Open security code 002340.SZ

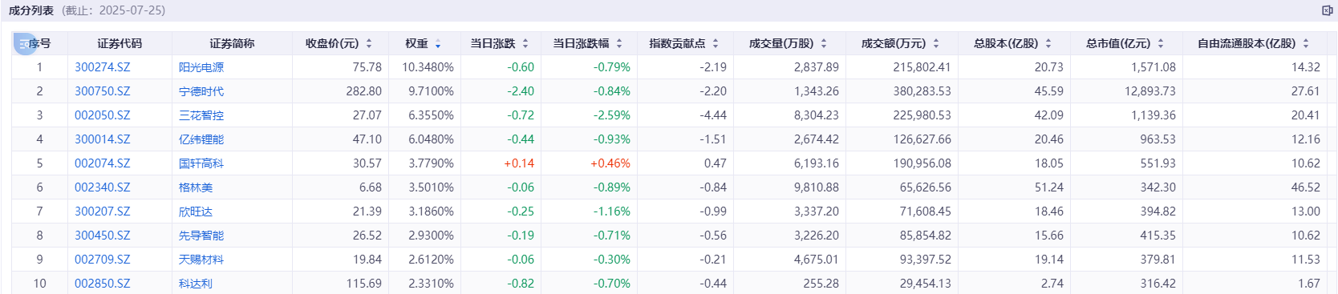(x=102, y=187)
